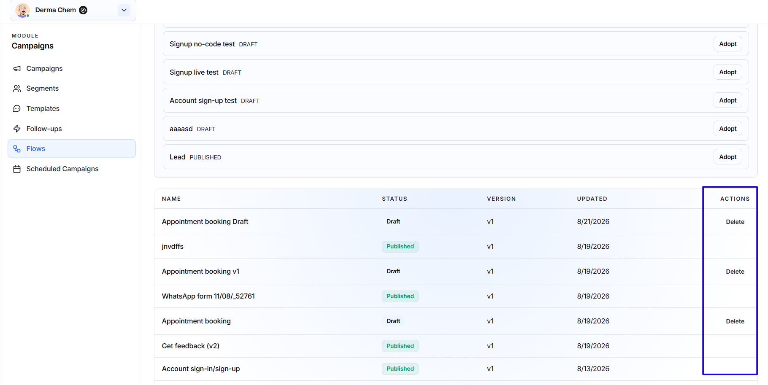Click the 8/21/2026 updated date

pyautogui.click(x=593, y=222)
